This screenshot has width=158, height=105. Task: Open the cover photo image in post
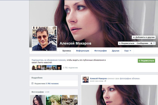pos(119,95)
